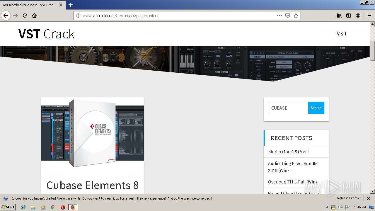The image size is (375, 211).
Task: Open the Cubase Elements 8 thumbnail image
Action: (93, 133)
